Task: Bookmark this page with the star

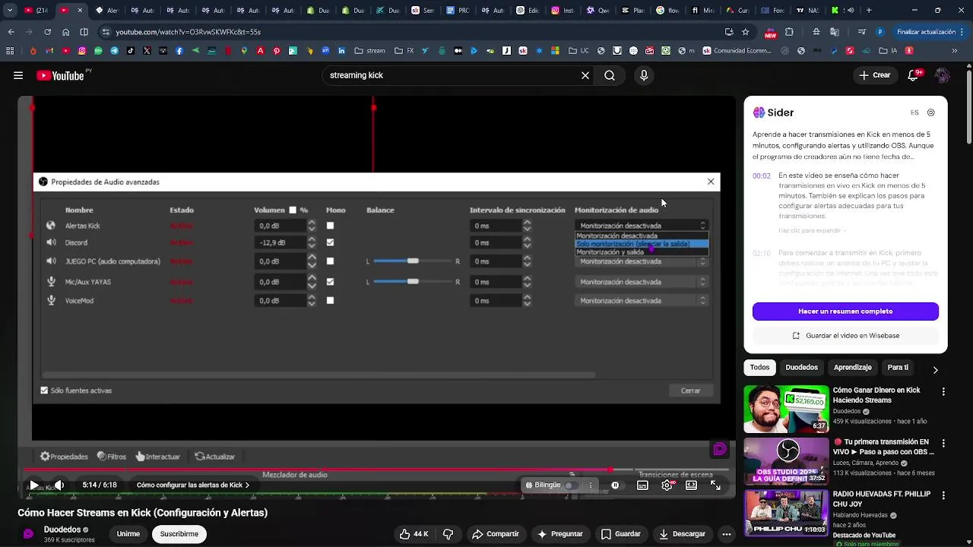Action: [x=746, y=32]
